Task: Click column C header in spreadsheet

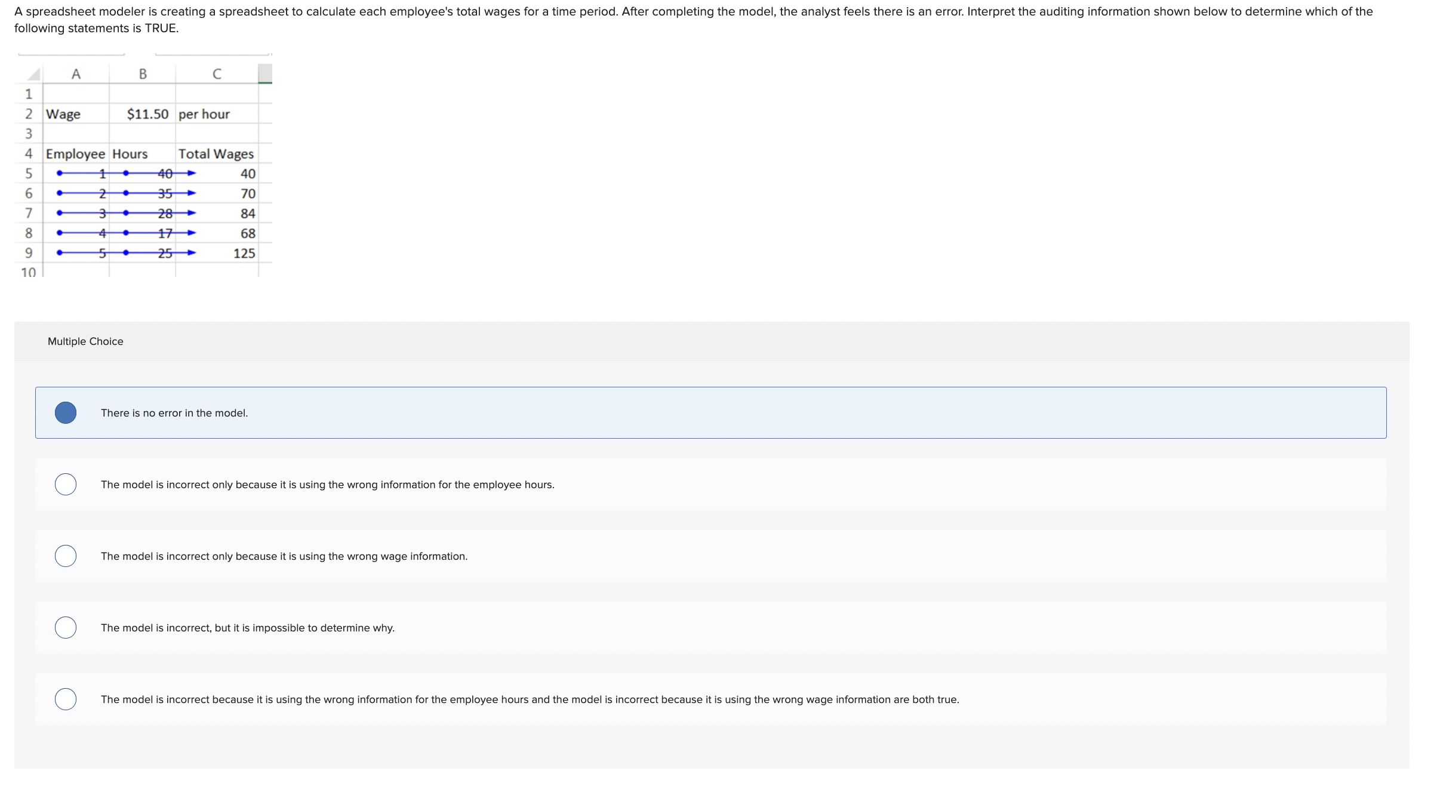Action: 217,74
